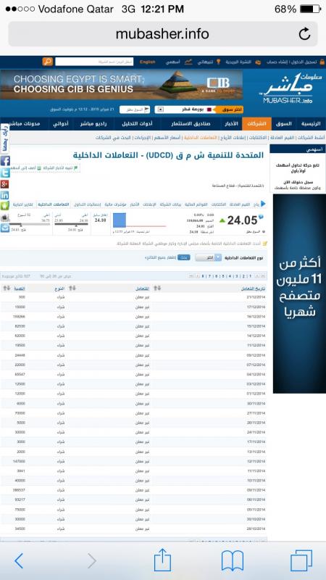This screenshot has width=326, height=580.
Task: Open the CIB Egypt banner advertisement
Action: pyautogui.click(x=122, y=85)
